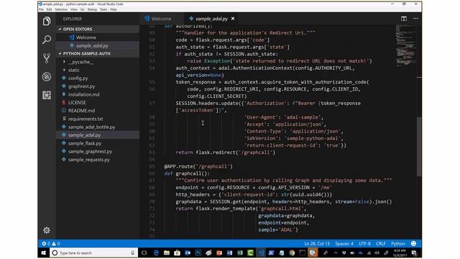Open Chrome from taskbar
Screen dimensions: 460x259
pos(292,253)
